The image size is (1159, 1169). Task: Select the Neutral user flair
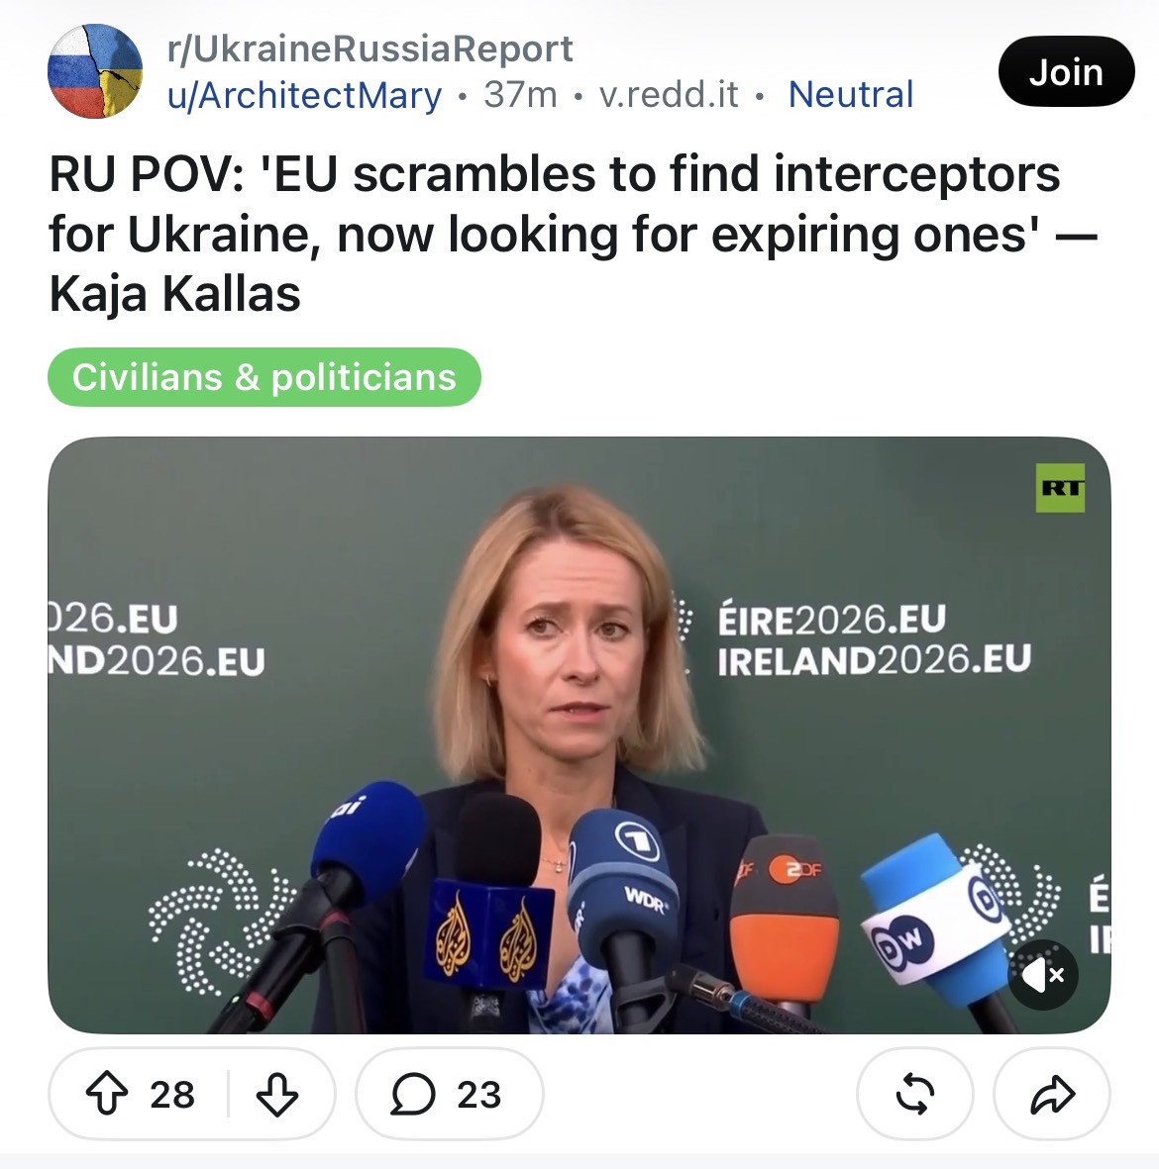pyautogui.click(x=851, y=95)
